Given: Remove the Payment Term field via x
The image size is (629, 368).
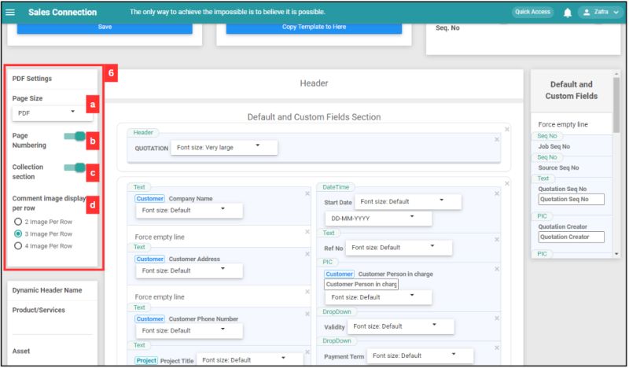Looking at the screenshot, I should tap(497, 348).
